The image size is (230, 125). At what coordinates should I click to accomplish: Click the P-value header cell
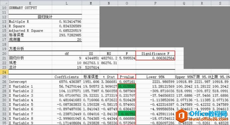[x=127, y=77]
